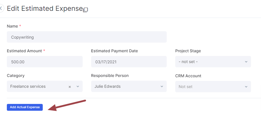Click the chevron arrow in Category field

click(x=78, y=86)
